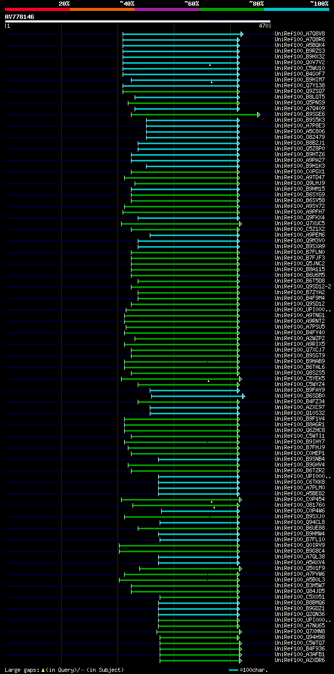The image size is (334, 674).
Task: Select label UniRef100_Q9M3V0
Action: (x=300, y=241)
